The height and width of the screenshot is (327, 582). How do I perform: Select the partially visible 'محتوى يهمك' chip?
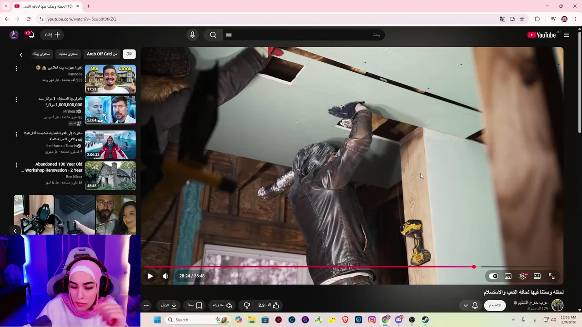[x=41, y=54]
